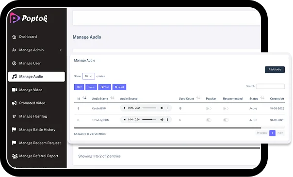Go to Next page
This screenshot has width=293, height=177.
tap(280, 133)
